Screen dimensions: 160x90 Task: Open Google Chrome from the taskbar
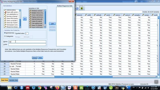click(x=39, y=88)
